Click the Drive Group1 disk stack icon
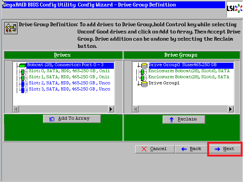Screen dimensions: 243x182 [x=144, y=83]
